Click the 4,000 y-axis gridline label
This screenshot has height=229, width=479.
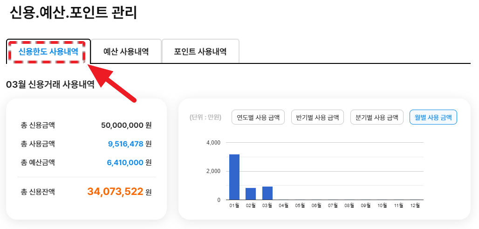coord(213,142)
